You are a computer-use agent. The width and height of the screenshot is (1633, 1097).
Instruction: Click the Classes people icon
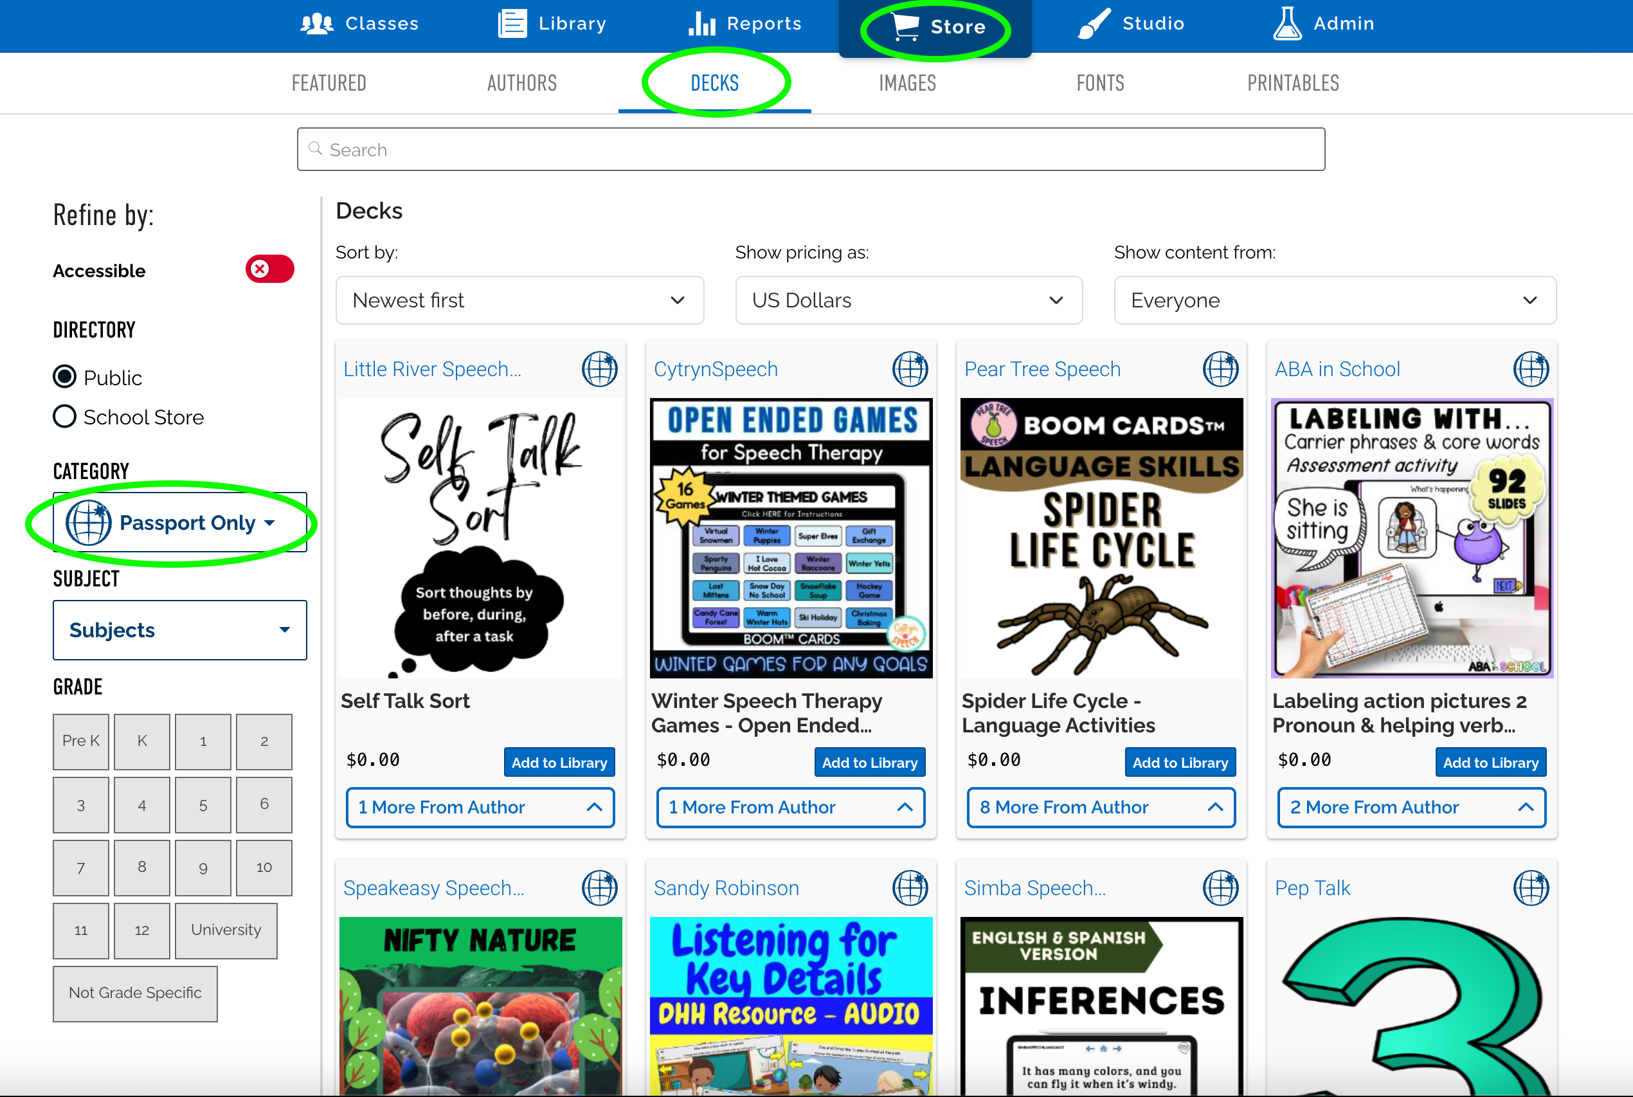pos(316,24)
